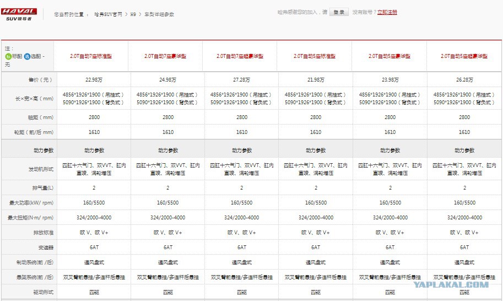Click the 登录 login button

click(x=339, y=12)
